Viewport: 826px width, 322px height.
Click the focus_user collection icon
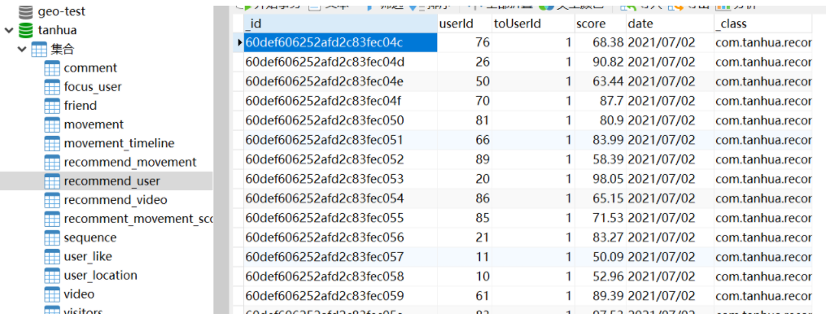tap(52, 87)
